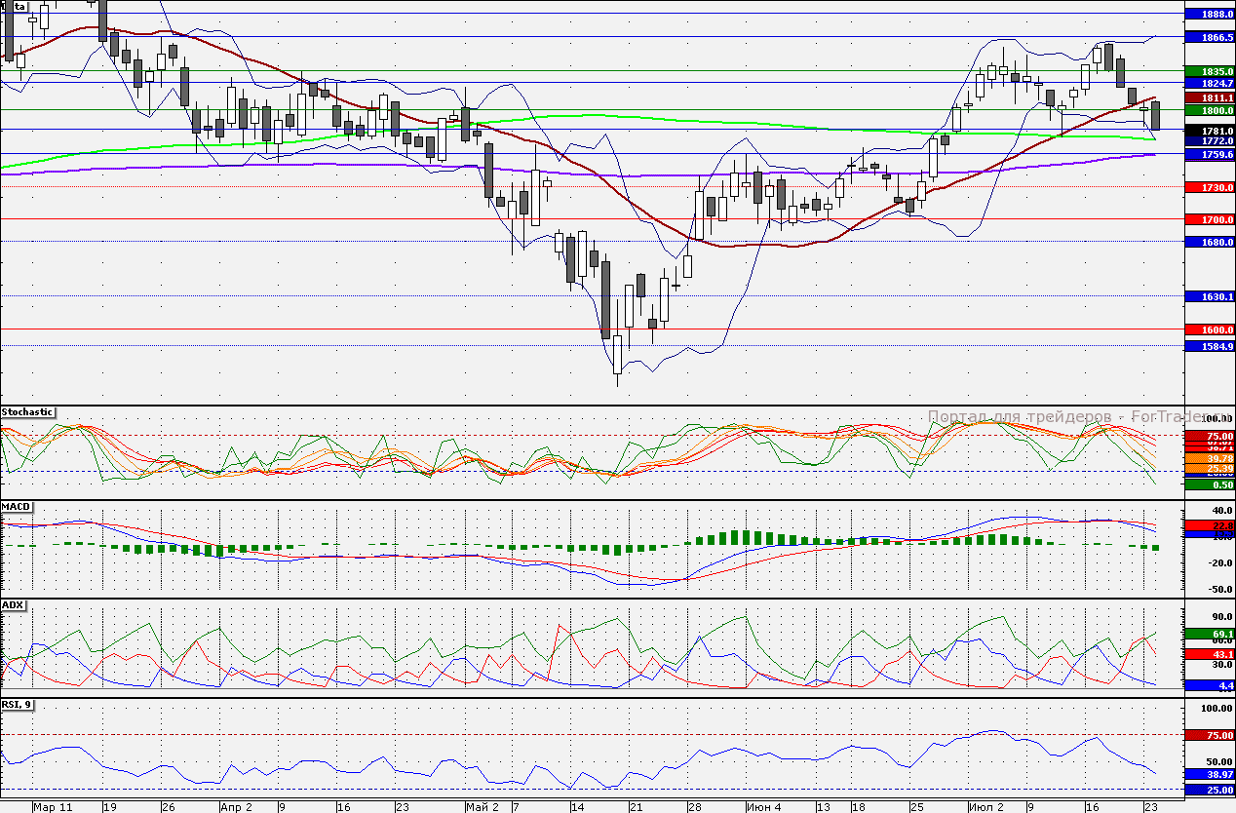The width and height of the screenshot is (1236, 813).
Task: Select the dark red 1811.1 price tag
Action: [1209, 98]
